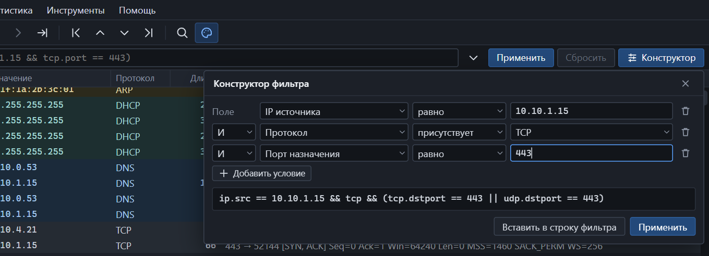
Task: Open the равно operator dropdown for Порт назначения
Action: point(459,153)
